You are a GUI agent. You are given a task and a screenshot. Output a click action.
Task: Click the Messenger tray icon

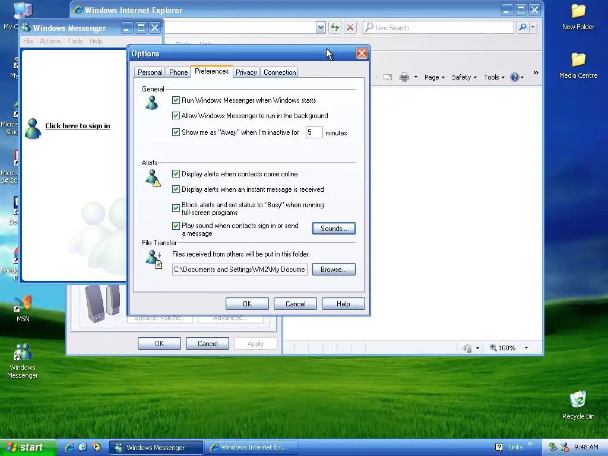[564, 447]
